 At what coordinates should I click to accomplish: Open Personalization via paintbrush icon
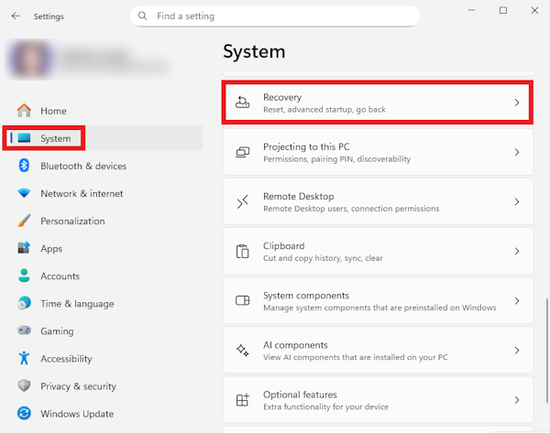(24, 221)
